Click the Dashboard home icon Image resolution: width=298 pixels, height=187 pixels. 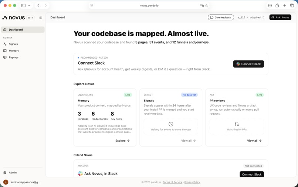(x=5, y=30)
